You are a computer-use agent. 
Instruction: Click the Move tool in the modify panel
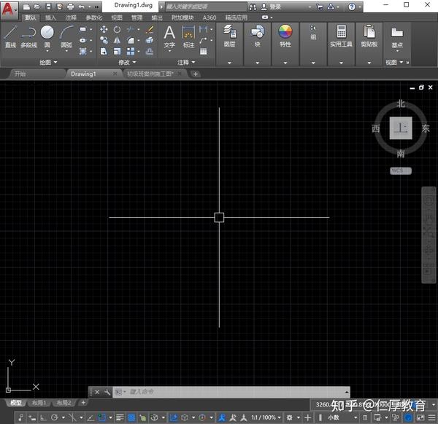tap(104, 30)
